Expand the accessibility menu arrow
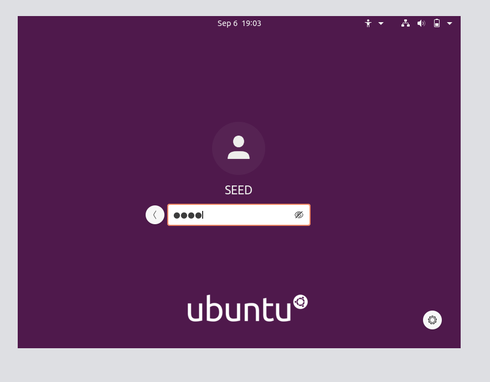The image size is (490, 382). (x=381, y=24)
